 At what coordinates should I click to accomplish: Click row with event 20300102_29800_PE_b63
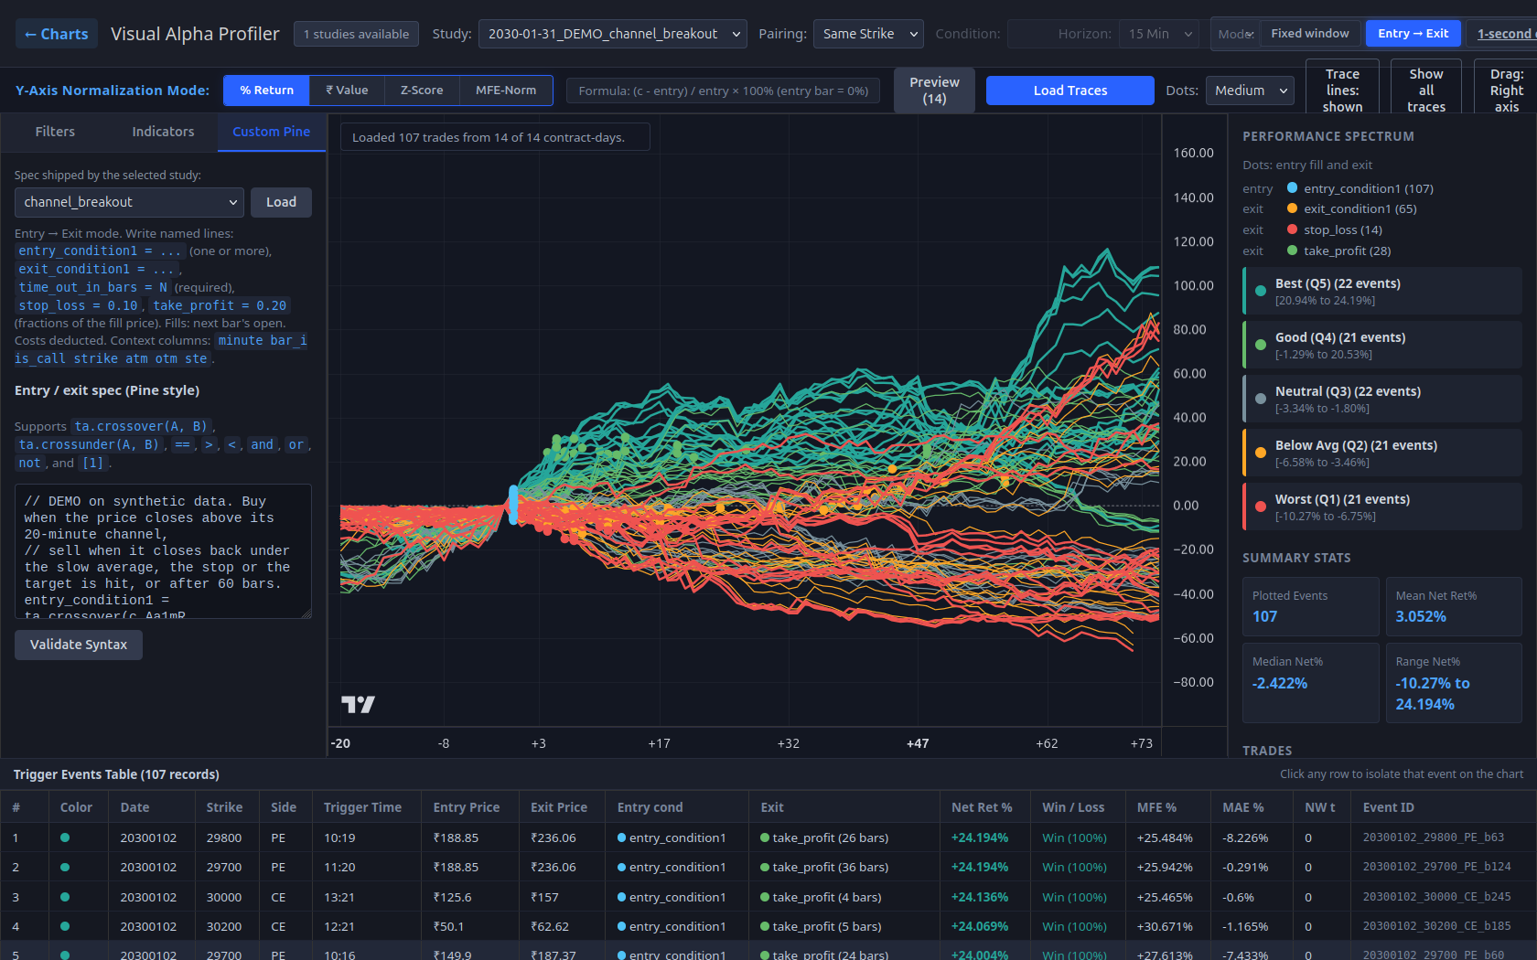pyautogui.click(x=768, y=837)
